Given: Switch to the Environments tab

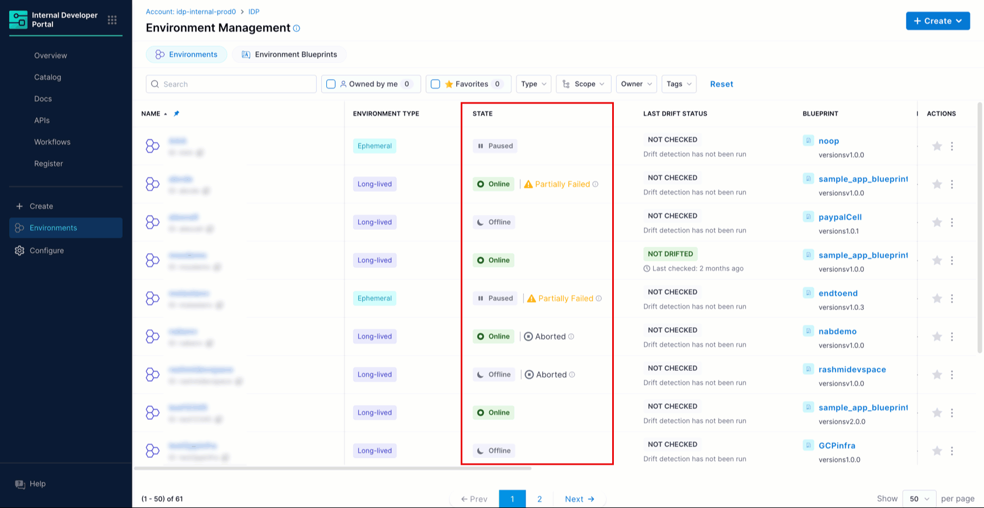Looking at the screenshot, I should (186, 55).
